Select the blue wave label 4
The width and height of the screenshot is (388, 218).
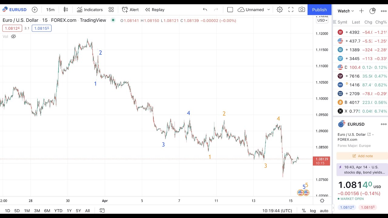click(x=189, y=113)
